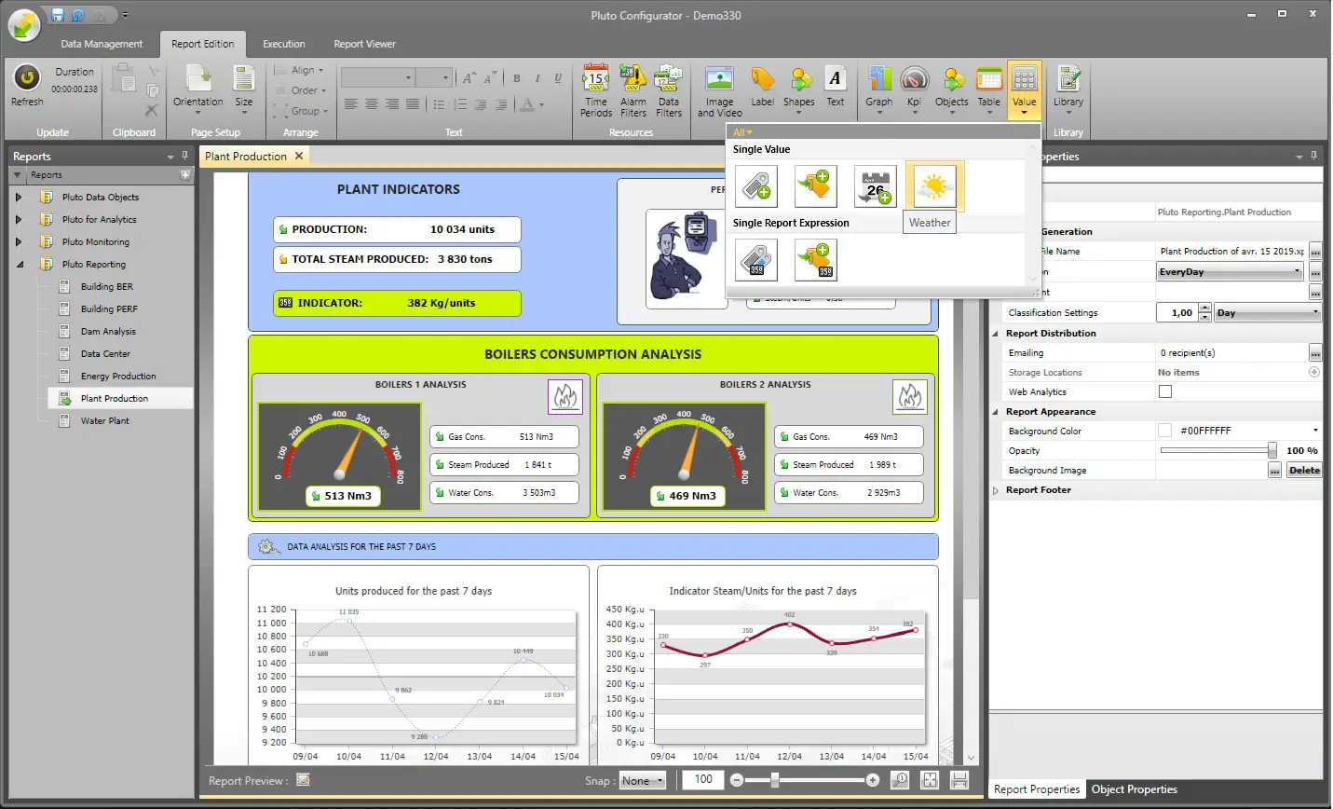Screen dimensions: 1333x809
Task: Select the Report Edition ribbon tab
Action: [x=203, y=44]
